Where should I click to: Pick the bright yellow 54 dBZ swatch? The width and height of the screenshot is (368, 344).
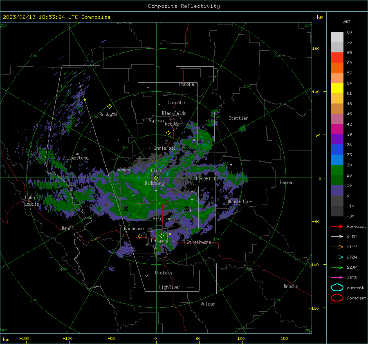(x=337, y=88)
